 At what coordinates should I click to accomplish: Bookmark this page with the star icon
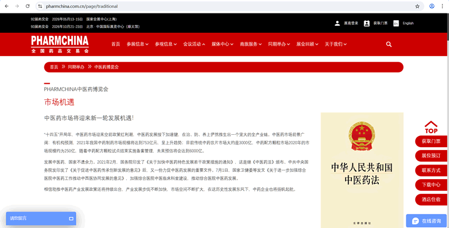click(417, 6)
